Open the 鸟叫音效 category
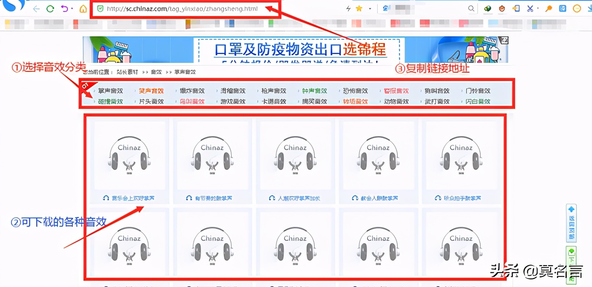This screenshot has width=592, height=287. pos(192,101)
